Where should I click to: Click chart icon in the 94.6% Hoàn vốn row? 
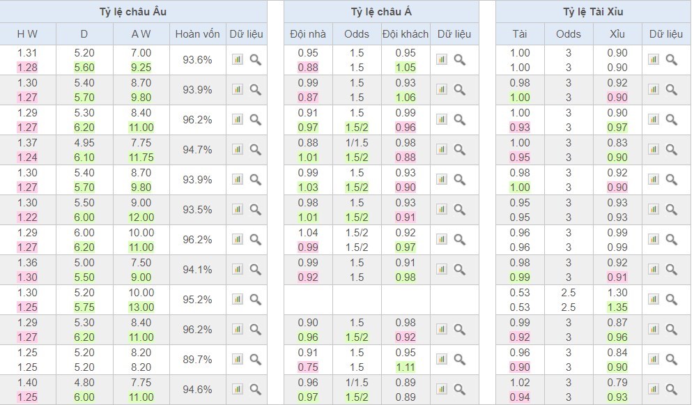coord(237,390)
